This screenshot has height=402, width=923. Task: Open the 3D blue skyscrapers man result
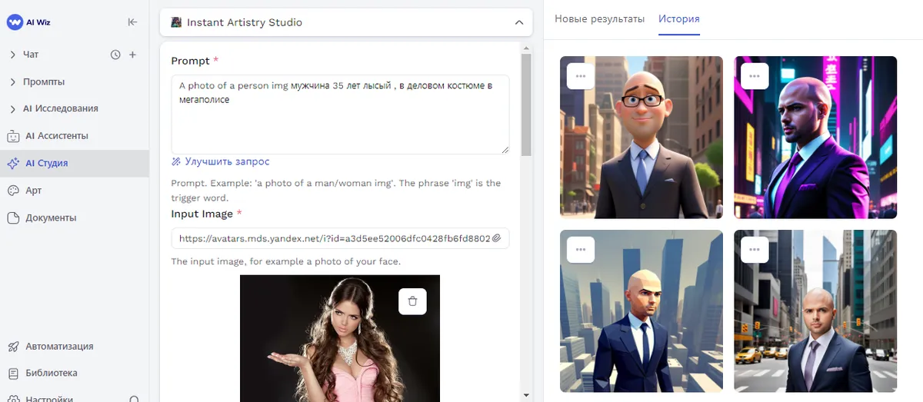pyautogui.click(x=641, y=311)
